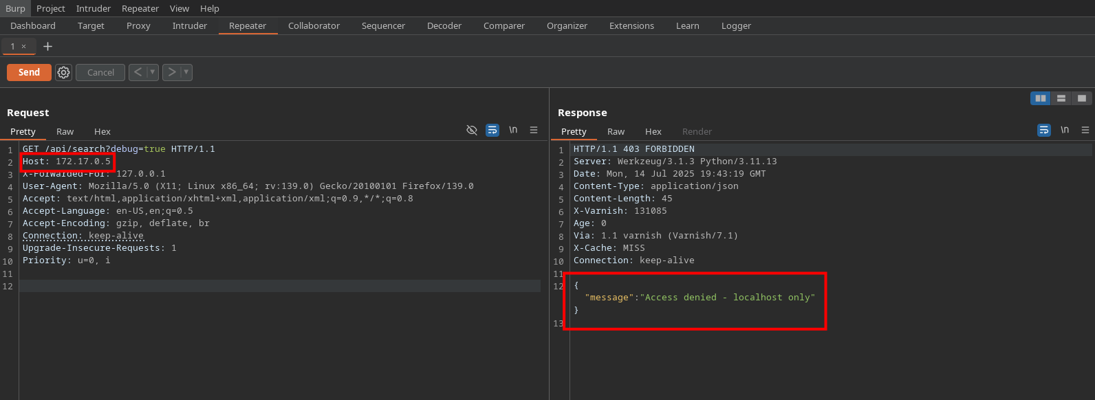1095x400 pixels.
Task: Switch to the Target tab
Action: pos(91,25)
